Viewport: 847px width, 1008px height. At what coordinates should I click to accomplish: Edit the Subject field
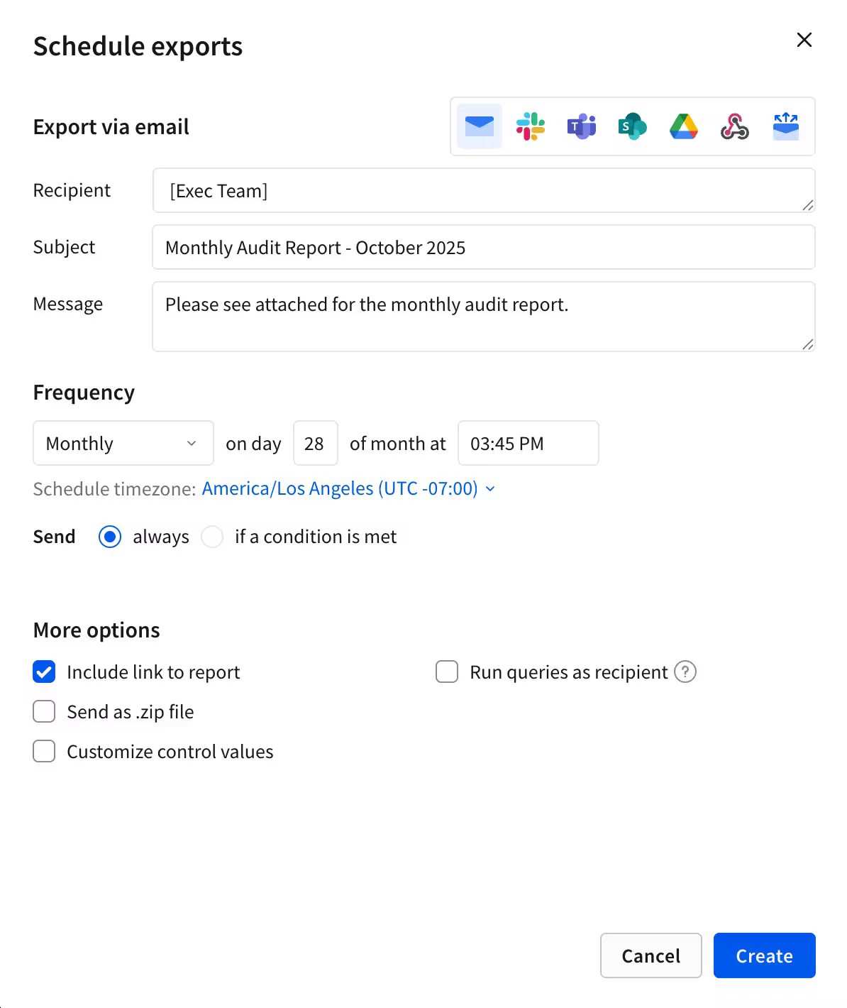pos(484,247)
